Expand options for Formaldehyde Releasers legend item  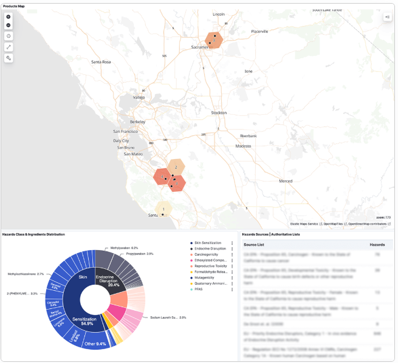click(232, 272)
